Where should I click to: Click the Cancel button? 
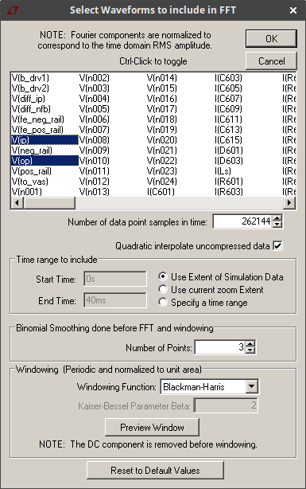[x=271, y=61]
